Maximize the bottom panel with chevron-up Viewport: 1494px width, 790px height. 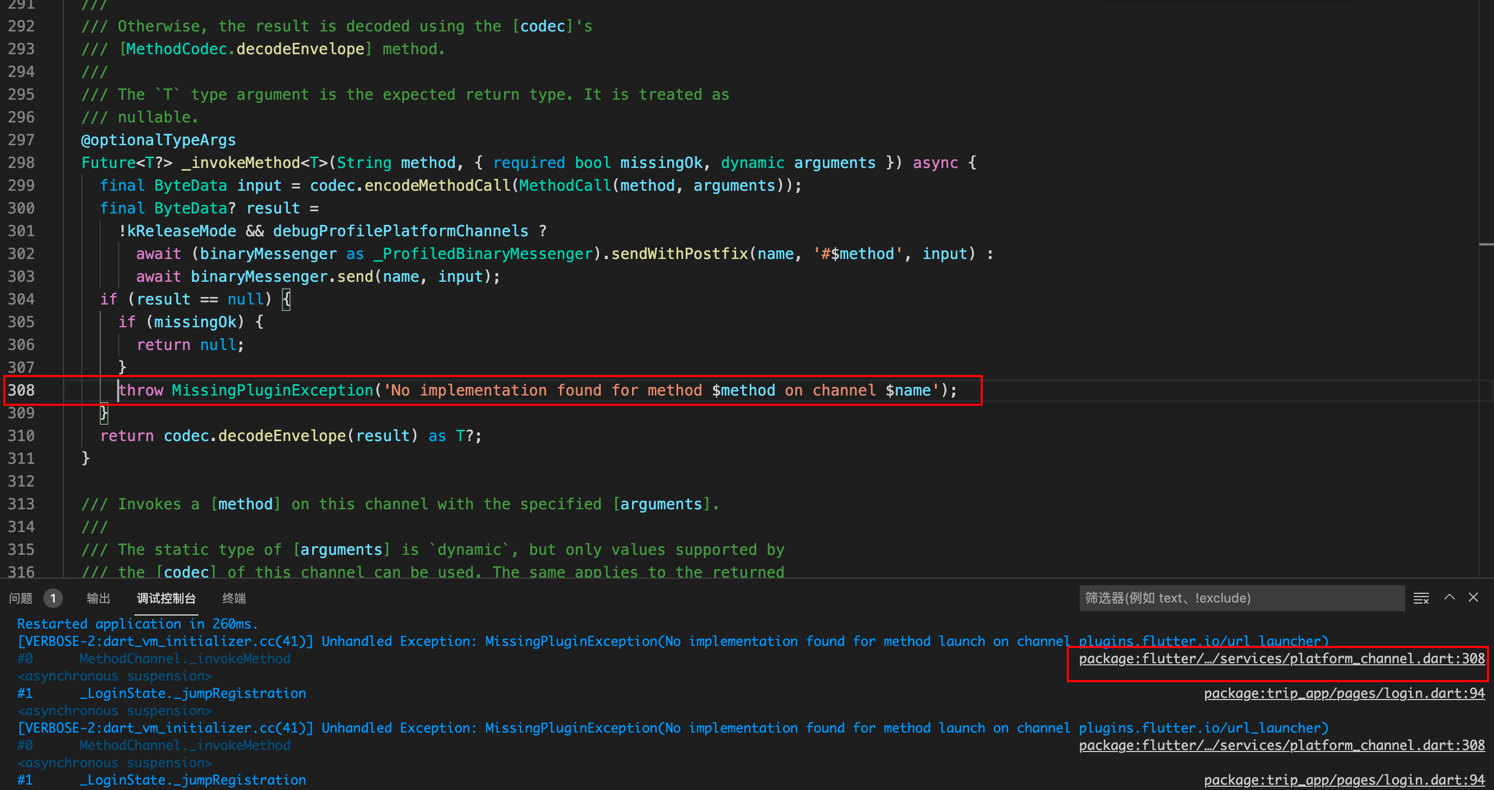point(1450,598)
